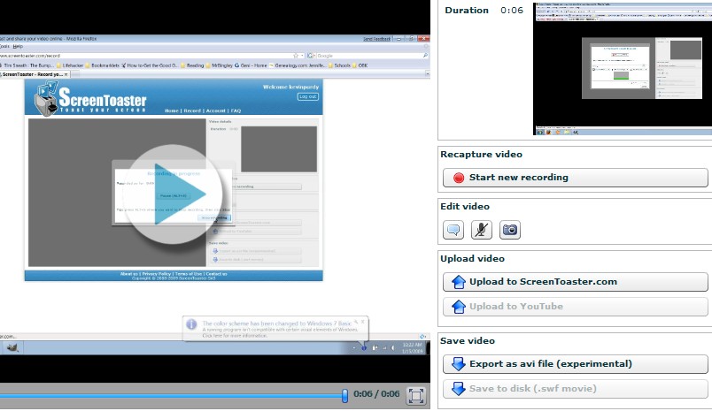Click the Upload to YouTube button
The height and width of the screenshot is (411, 712).
point(576,307)
